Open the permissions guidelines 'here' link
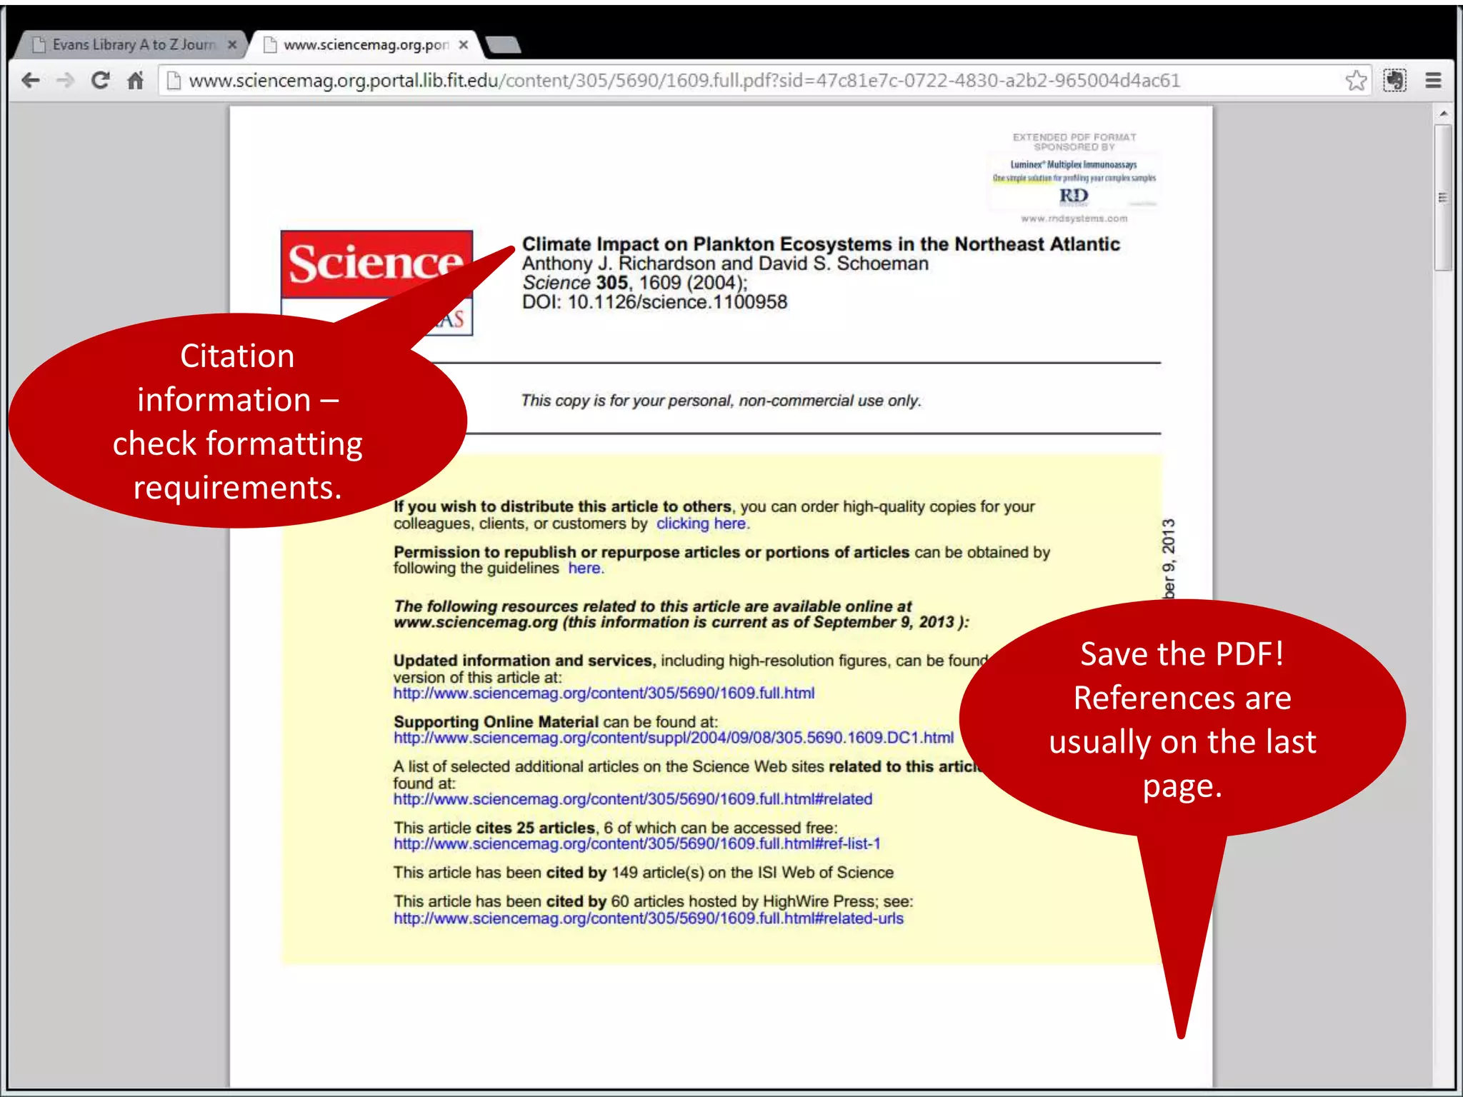 coord(585,568)
